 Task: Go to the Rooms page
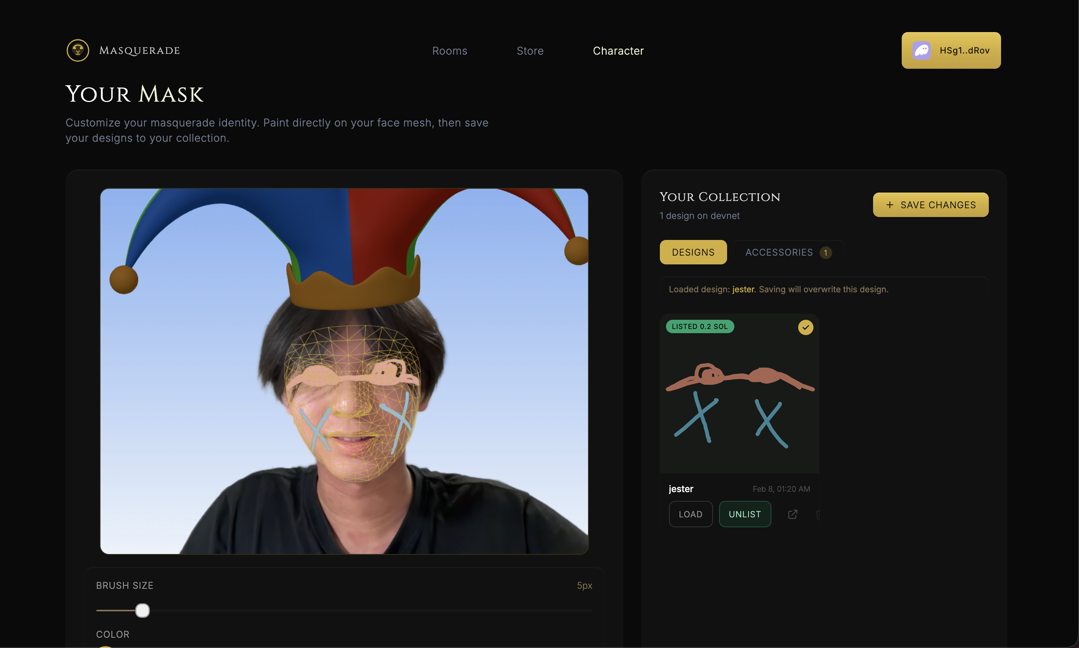tap(449, 51)
